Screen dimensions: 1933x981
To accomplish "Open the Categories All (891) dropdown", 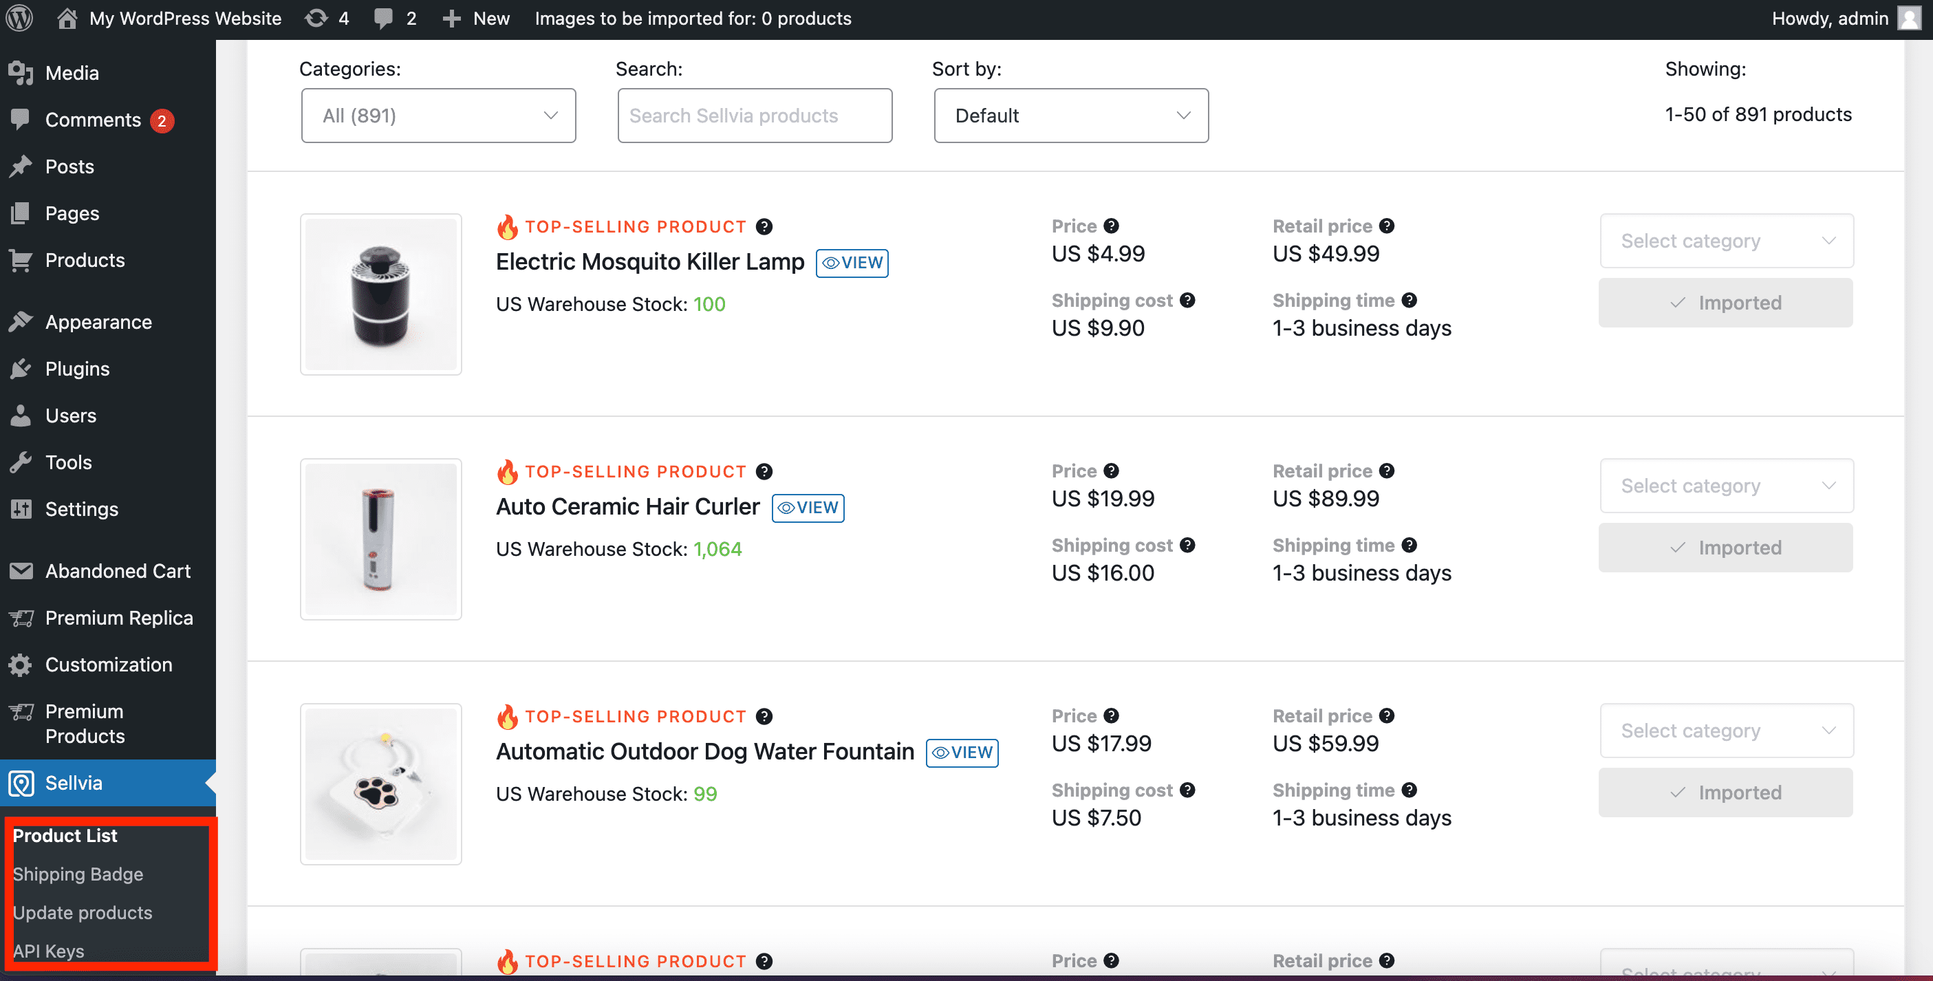I will coord(438,116).
